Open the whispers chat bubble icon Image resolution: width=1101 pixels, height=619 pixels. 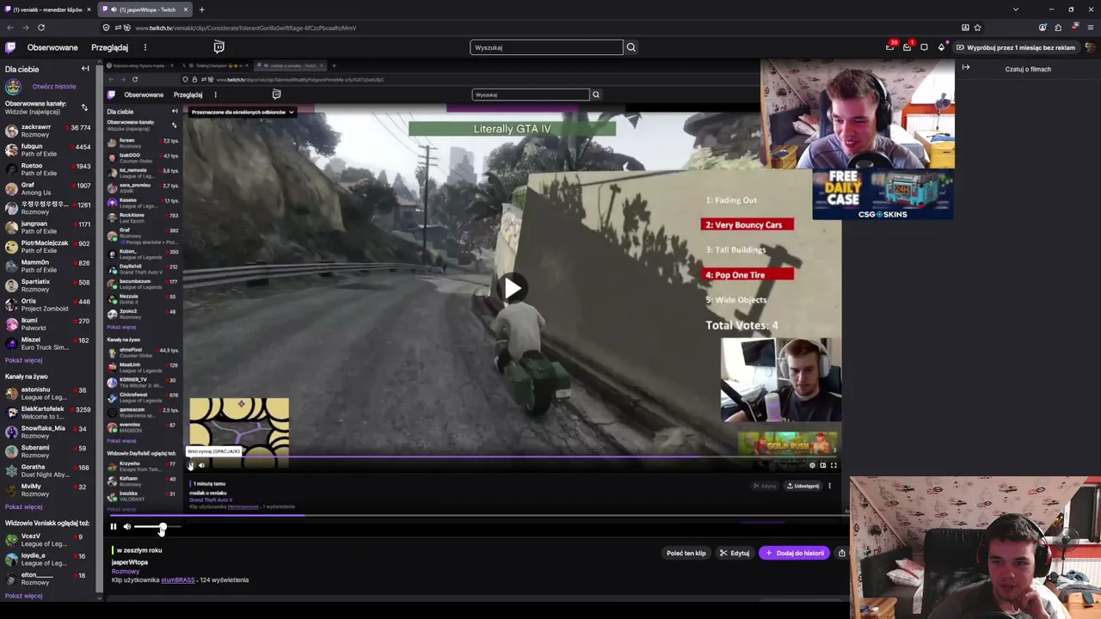(x=924, y=47)
